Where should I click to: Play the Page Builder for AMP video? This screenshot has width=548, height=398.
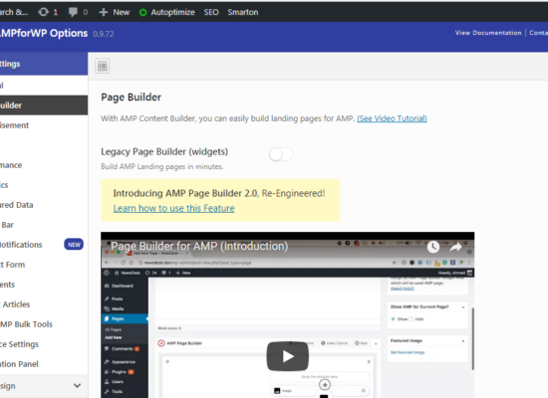point(287,356)
